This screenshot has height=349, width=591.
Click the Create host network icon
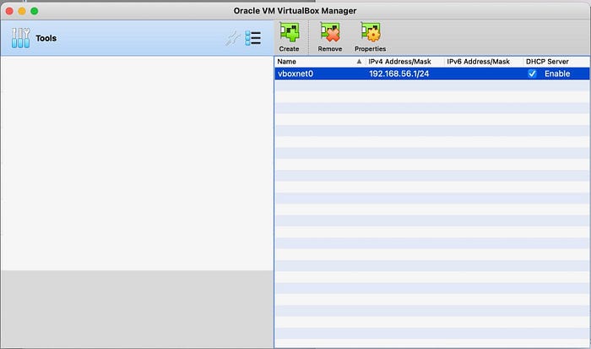coord(289,32)
